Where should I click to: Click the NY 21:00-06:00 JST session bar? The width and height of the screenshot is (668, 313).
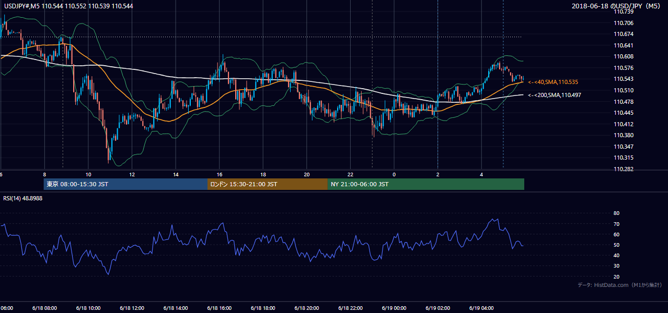tap(426, 184)
